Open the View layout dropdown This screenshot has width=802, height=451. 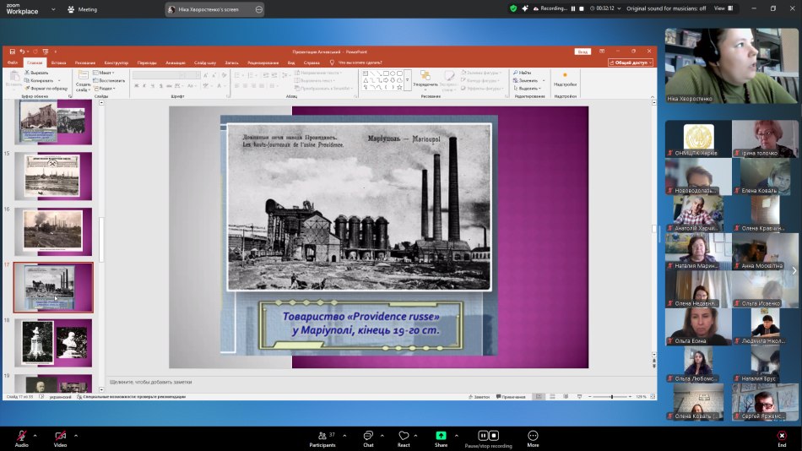coord(723,8)
